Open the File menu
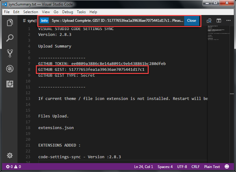 [x=7, y=12]
